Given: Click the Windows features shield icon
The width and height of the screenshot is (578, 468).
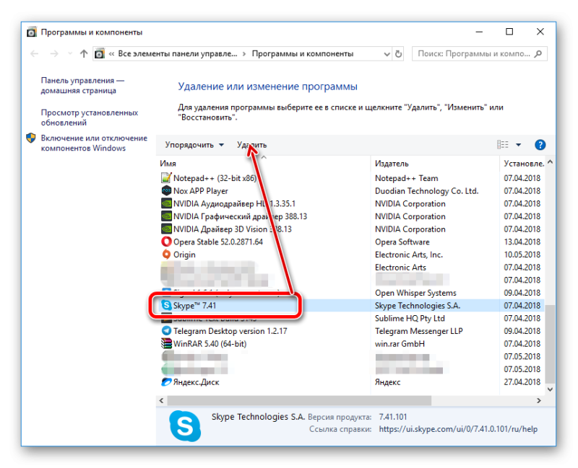Looking at the screenshot, I should 31,138.
